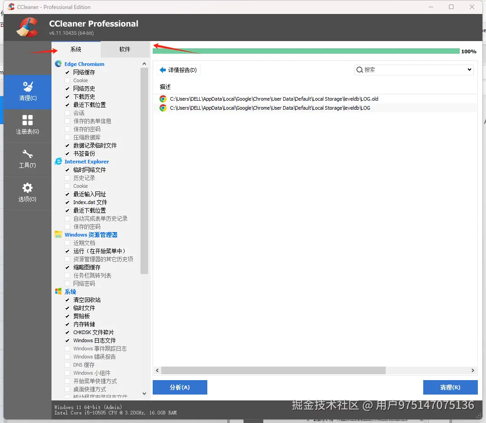Click the 清理(R) run cleaner button
486x423 pixels.
click(x=450, y=387)
